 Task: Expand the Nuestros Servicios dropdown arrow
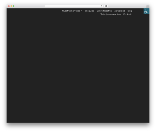pyautogui.click(x=82, y=11)
